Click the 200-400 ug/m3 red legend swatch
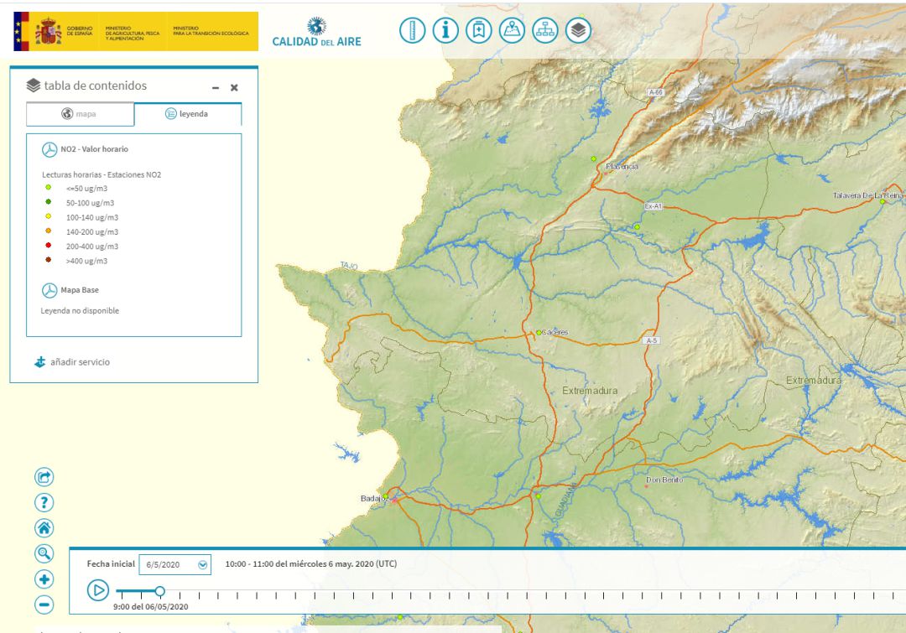The height and width of the screenshot is (633, 906). point(49,245)
